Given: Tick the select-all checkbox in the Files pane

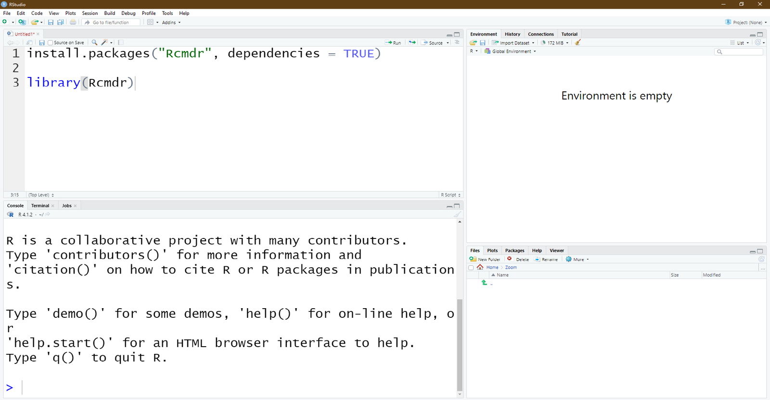Looking at the screenshot, I should 471,267.
